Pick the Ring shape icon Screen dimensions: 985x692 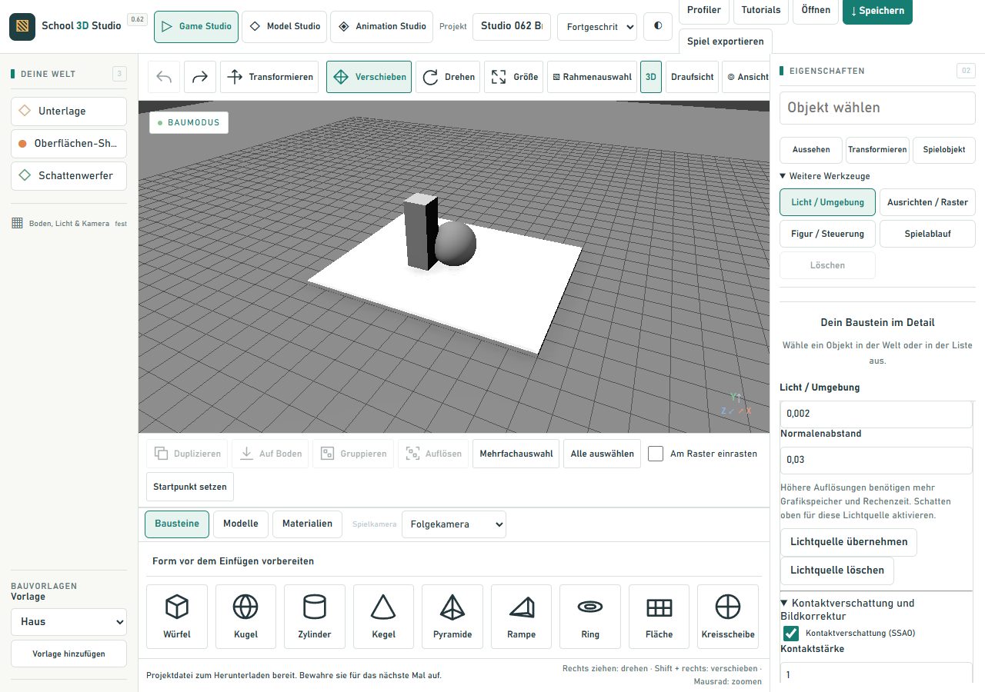point(590,616)
